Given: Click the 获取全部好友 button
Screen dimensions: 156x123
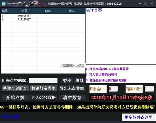Looking at the screenshot, I should 15,88.
